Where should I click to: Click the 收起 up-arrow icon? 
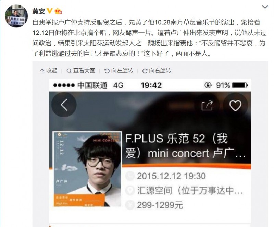coord(42,71)
